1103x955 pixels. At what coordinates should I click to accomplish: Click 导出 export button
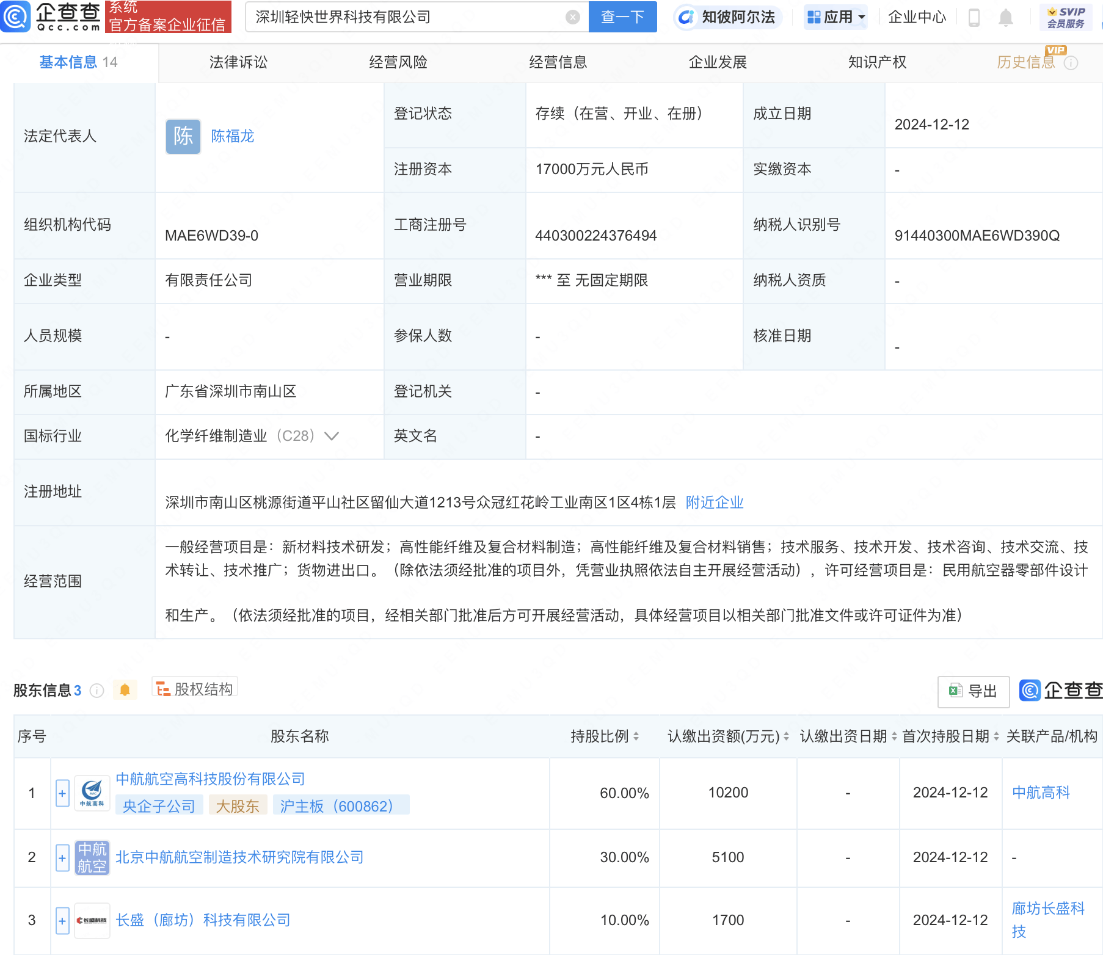[x=974, y=691]
